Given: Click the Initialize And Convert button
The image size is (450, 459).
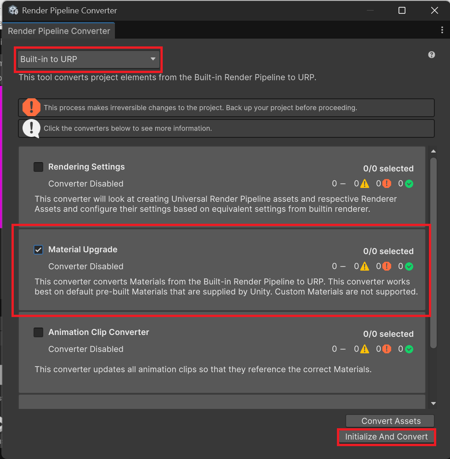Looking at the screenshot, I should click(x=387, y=436).
